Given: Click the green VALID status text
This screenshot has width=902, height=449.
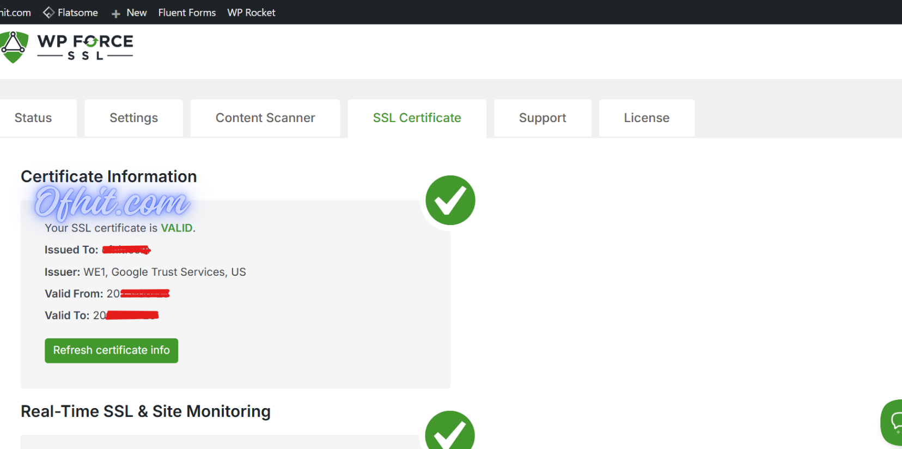Looking at the screenshot, I should click(x=176, y=228).
